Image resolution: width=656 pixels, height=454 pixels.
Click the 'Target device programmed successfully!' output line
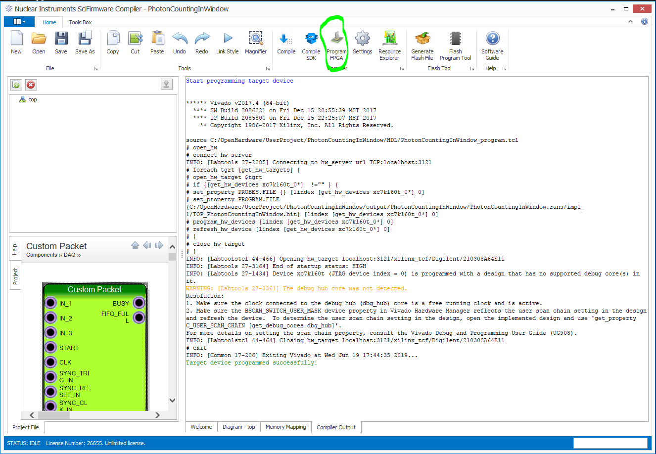tap(252, 363)
